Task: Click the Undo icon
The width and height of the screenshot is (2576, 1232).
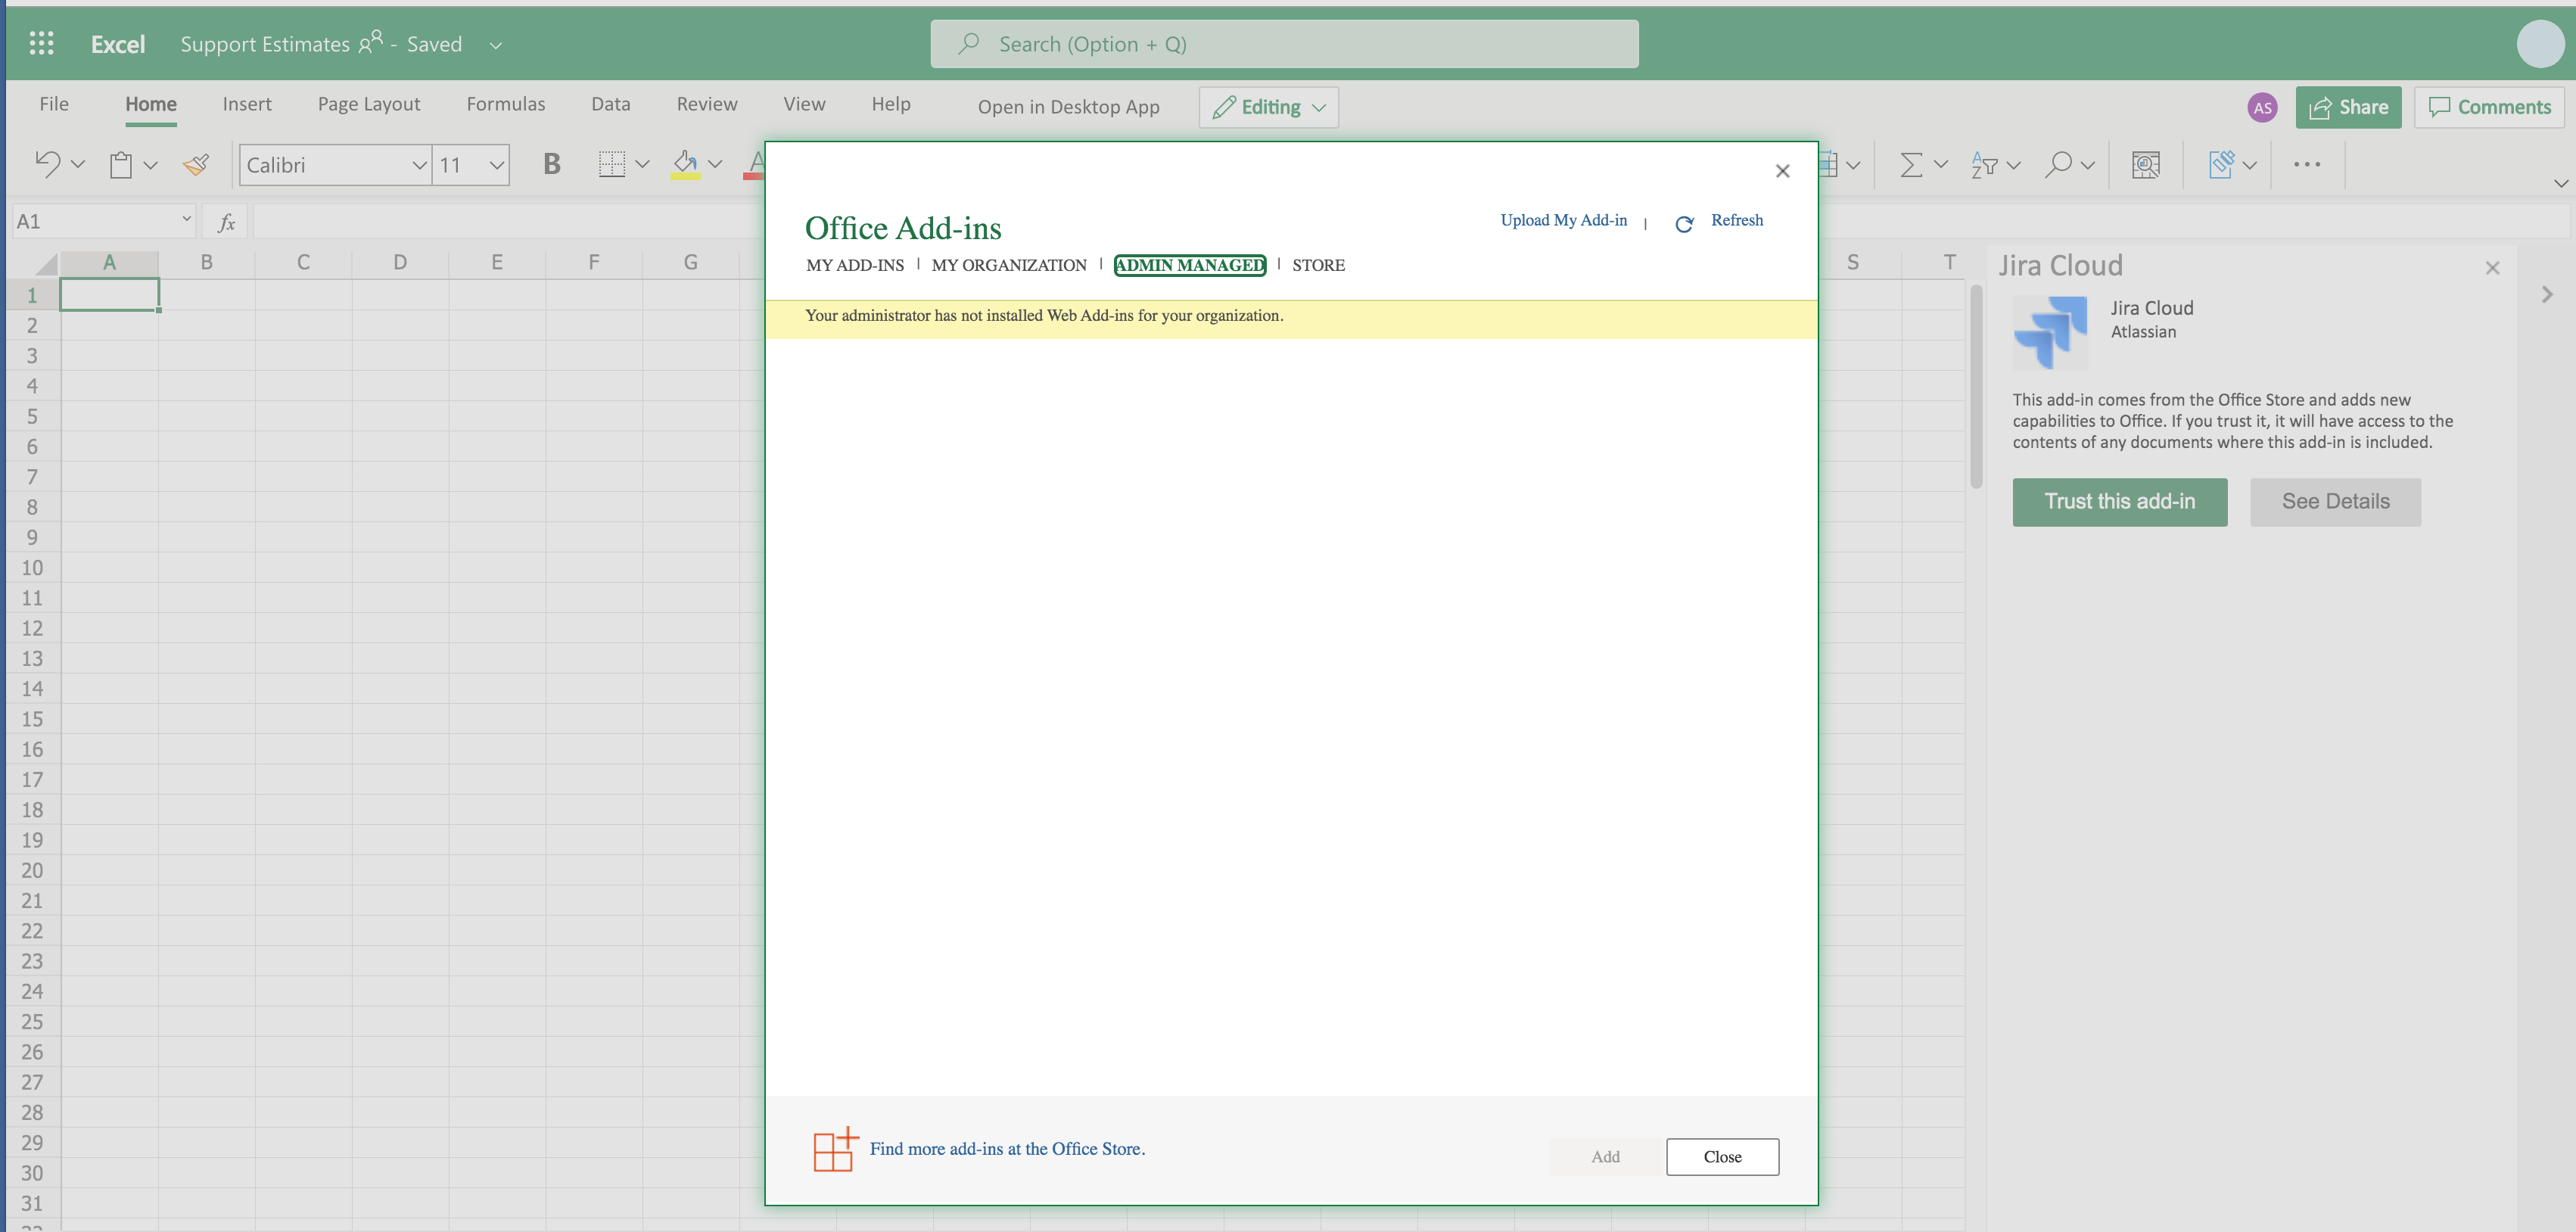Action: (x=48, y=164)
